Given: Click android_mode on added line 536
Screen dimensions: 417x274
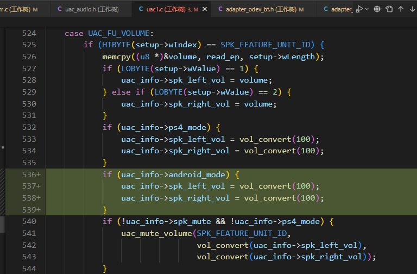Looking at the screenshot, I should click(x=197, y=175).
